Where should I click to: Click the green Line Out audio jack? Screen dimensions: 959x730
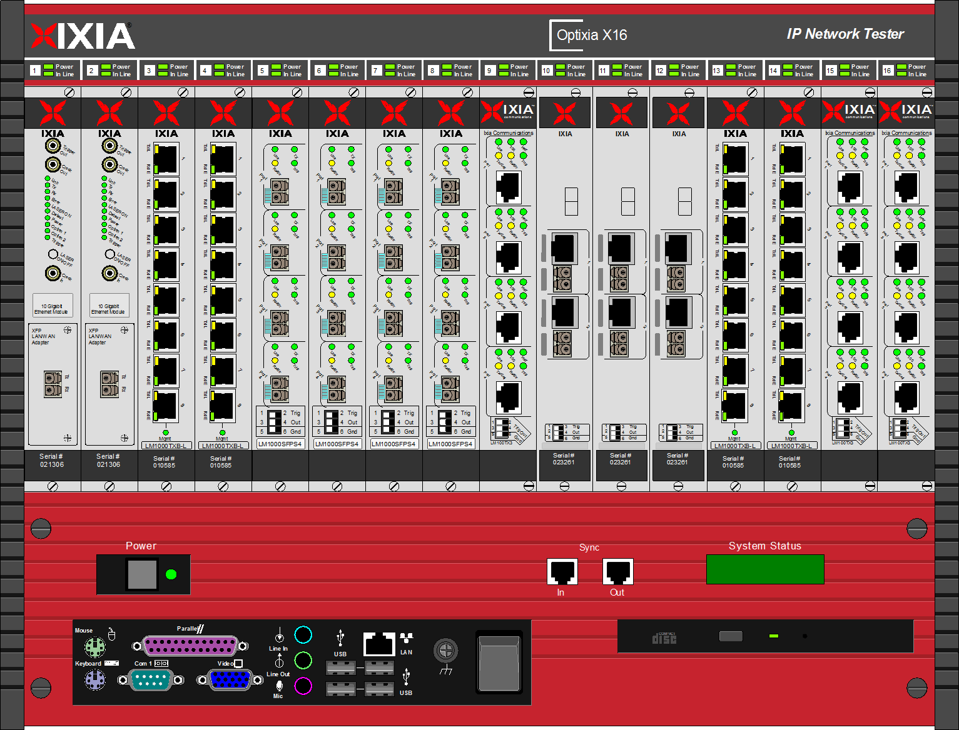(303, 660)
